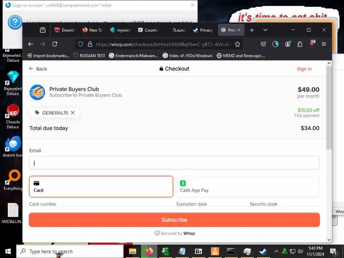
Task: Reload the whop.com checkout page
Action: 55,44
